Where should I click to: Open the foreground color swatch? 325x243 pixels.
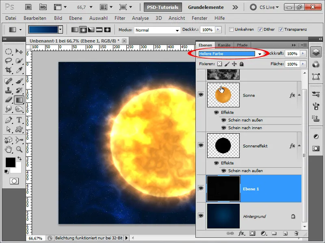pos(11,162)
